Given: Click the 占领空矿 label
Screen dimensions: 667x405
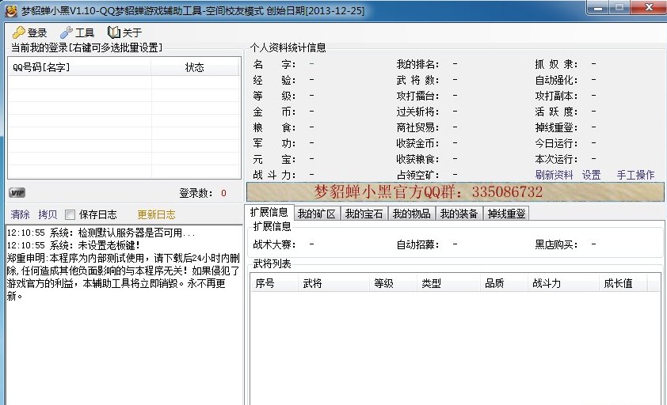Looking at the screenshot, I should (x=417, y=175).
